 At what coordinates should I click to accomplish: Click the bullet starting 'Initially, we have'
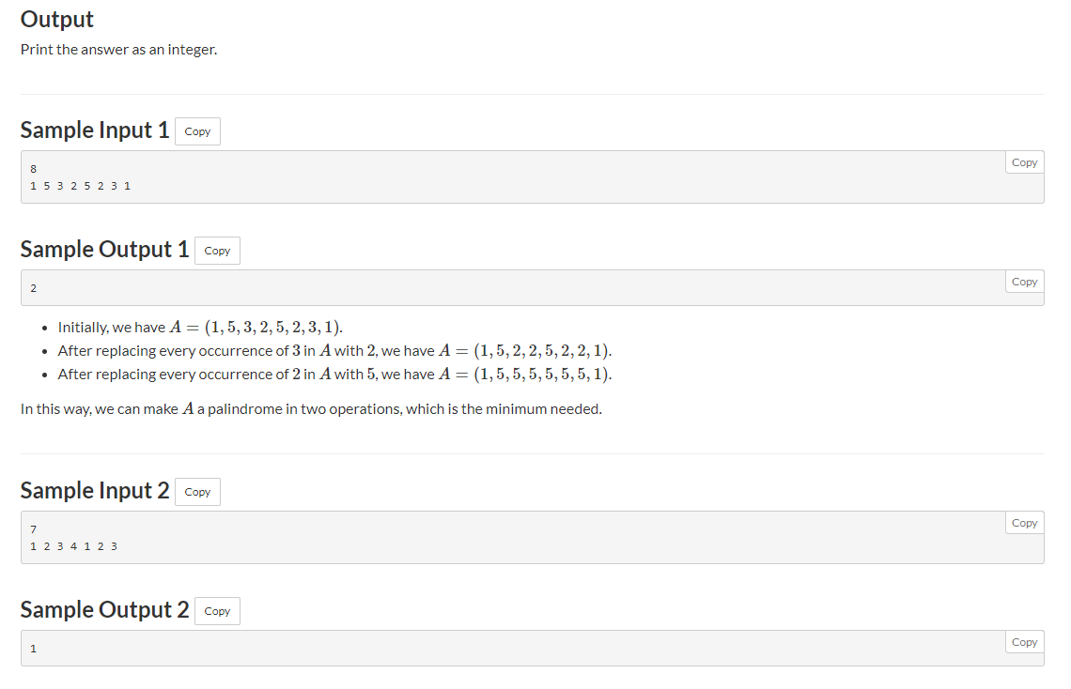click(200, 328)
